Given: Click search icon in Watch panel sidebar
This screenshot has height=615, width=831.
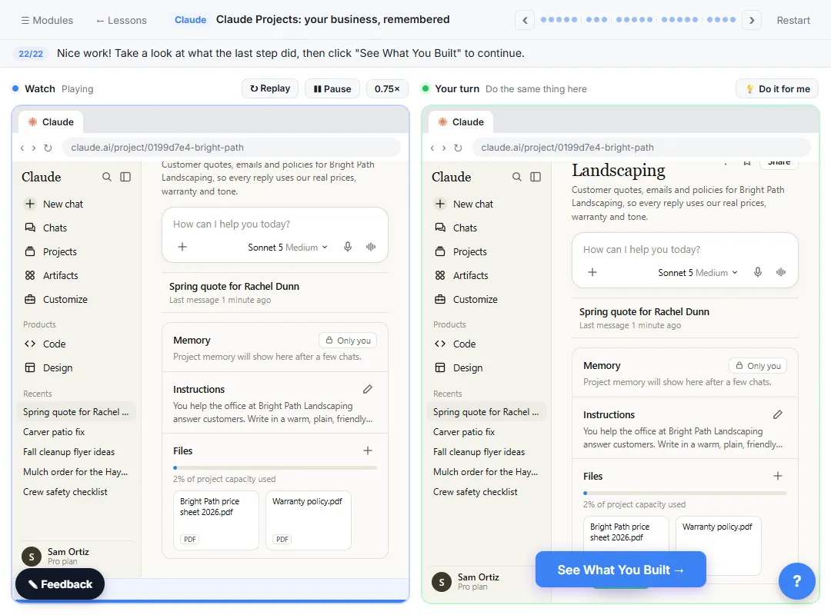Looking at the screenshot, I should [106, 177].
